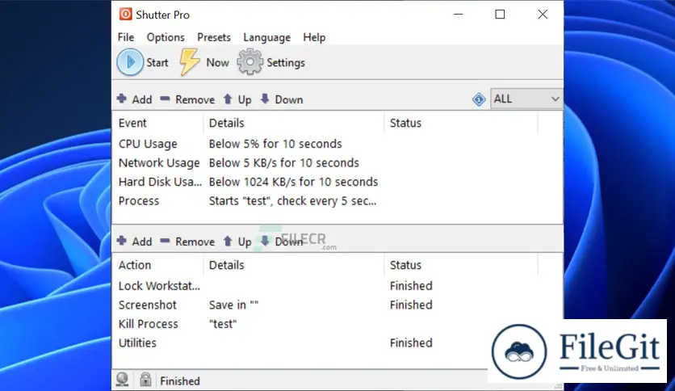Click the actions list Details column header
The width and height of the screenshot is (675, 391).
point(293,265)
